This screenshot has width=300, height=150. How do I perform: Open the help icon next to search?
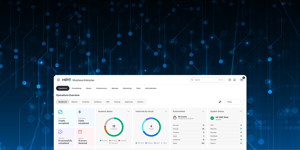pyautogui.click(x=229, y=80)
